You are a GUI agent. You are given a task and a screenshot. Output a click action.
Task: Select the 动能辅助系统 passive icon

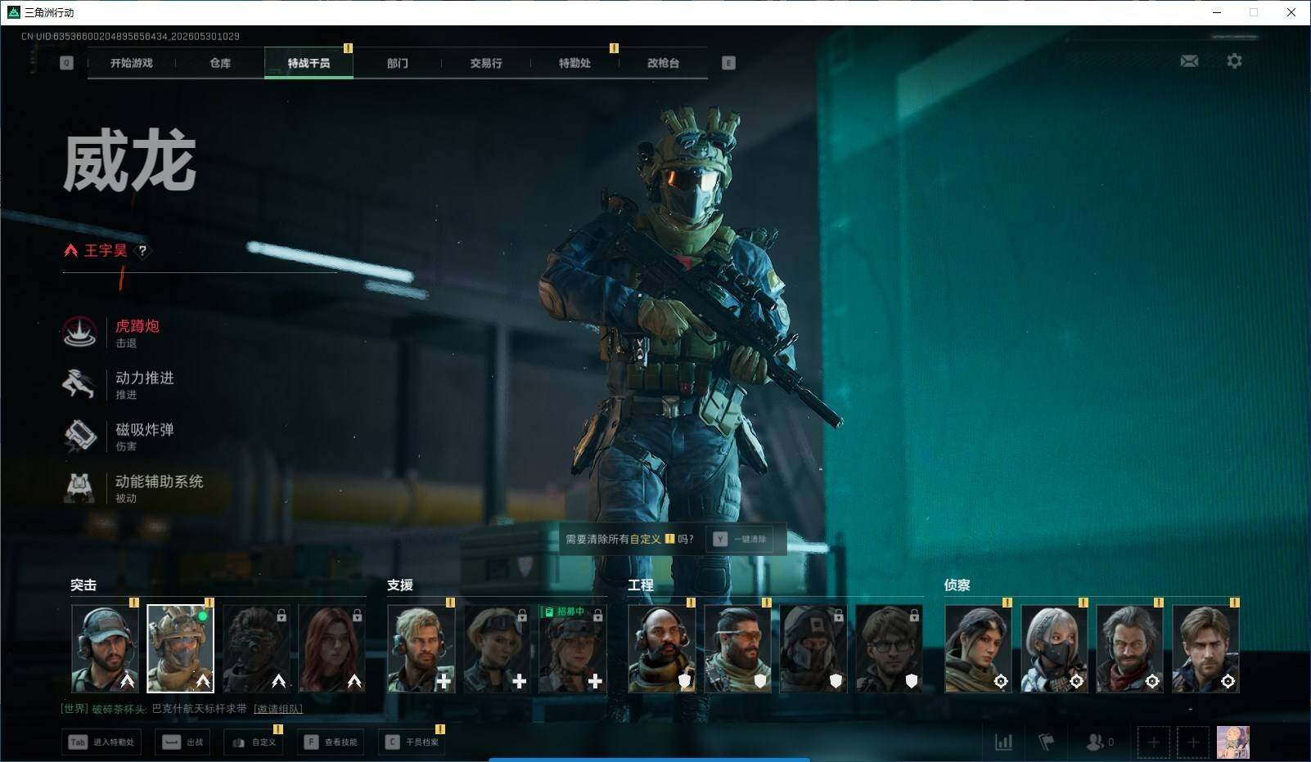click(x=79, y=487)
